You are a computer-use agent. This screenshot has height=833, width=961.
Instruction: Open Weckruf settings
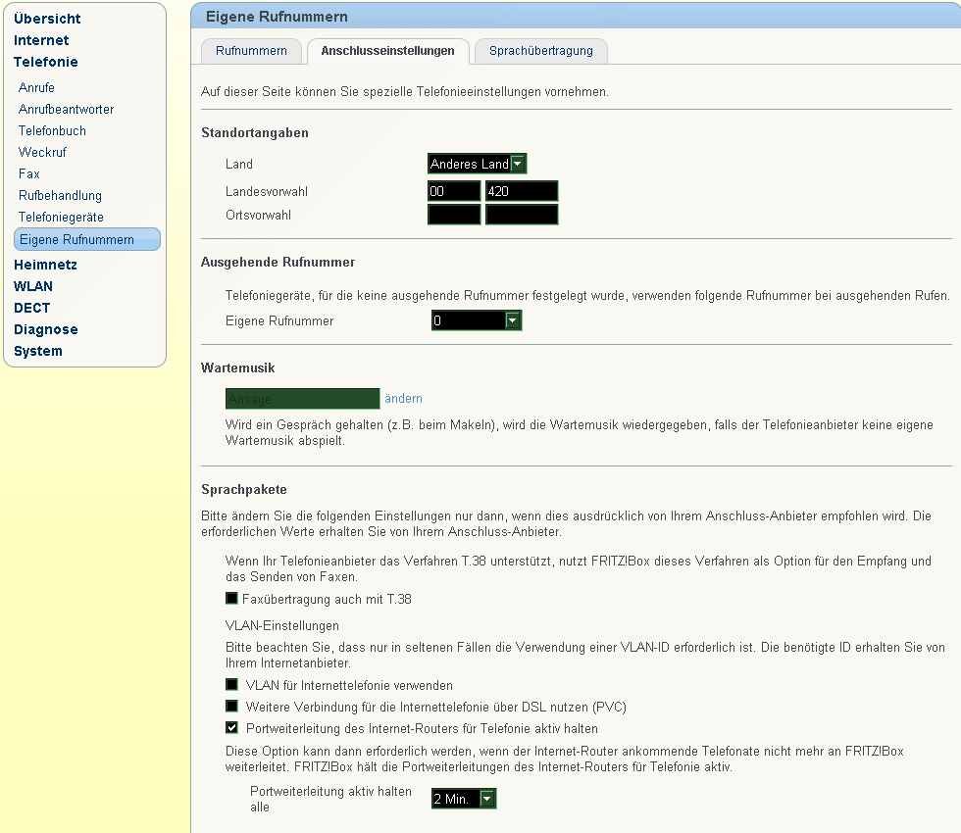point(42,152)
